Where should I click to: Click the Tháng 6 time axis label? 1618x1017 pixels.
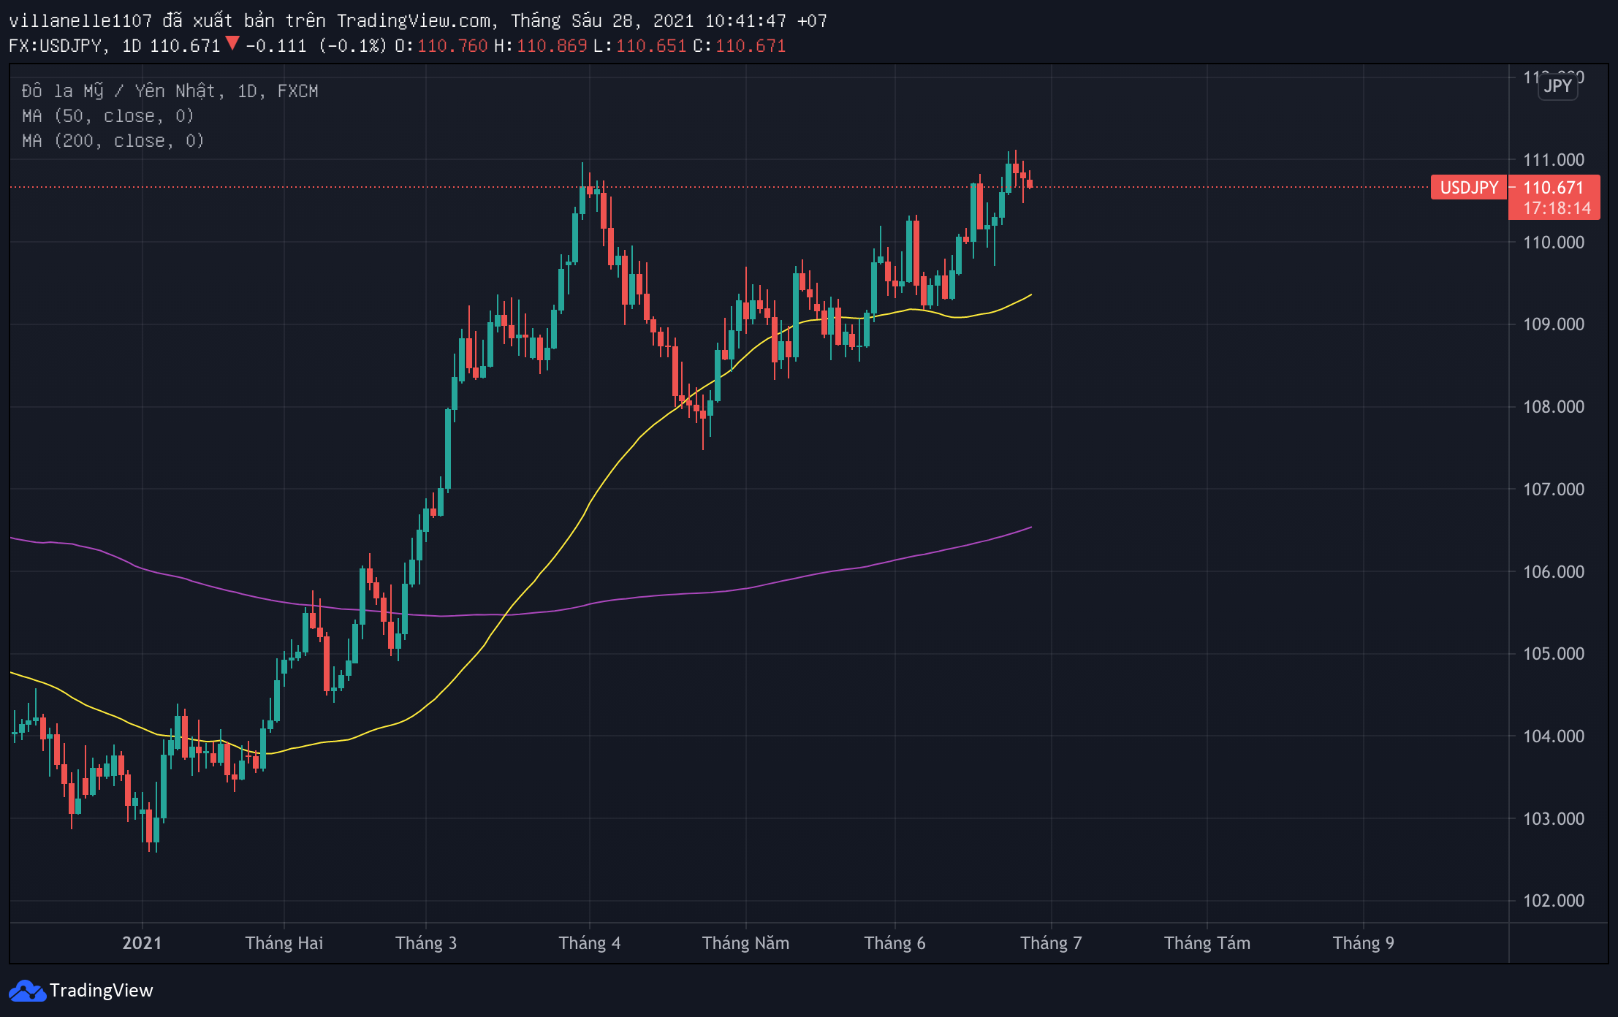(x=895, y=943)
